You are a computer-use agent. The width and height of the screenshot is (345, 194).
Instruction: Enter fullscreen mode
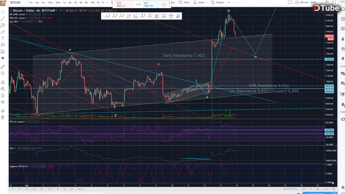pyautogui.click(x=334, y=2)
